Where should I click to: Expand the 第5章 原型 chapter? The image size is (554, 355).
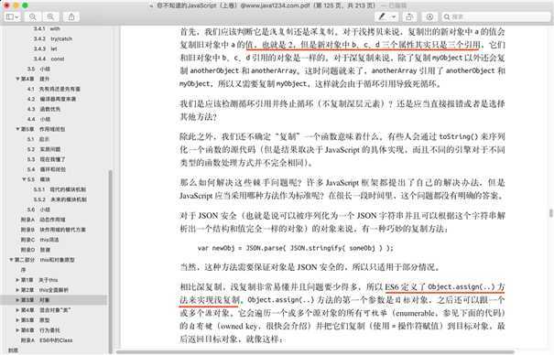17,320
